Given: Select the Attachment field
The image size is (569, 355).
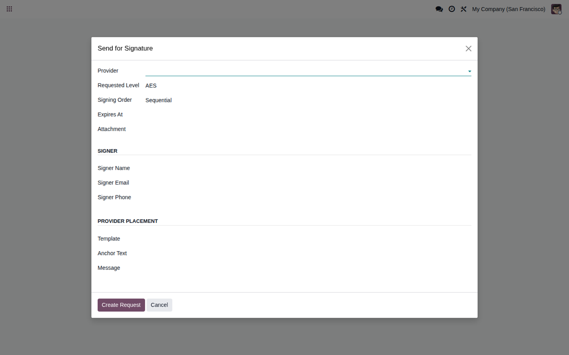Looking at the screenshot, I should pyautogui.click(x=308, y=129).
